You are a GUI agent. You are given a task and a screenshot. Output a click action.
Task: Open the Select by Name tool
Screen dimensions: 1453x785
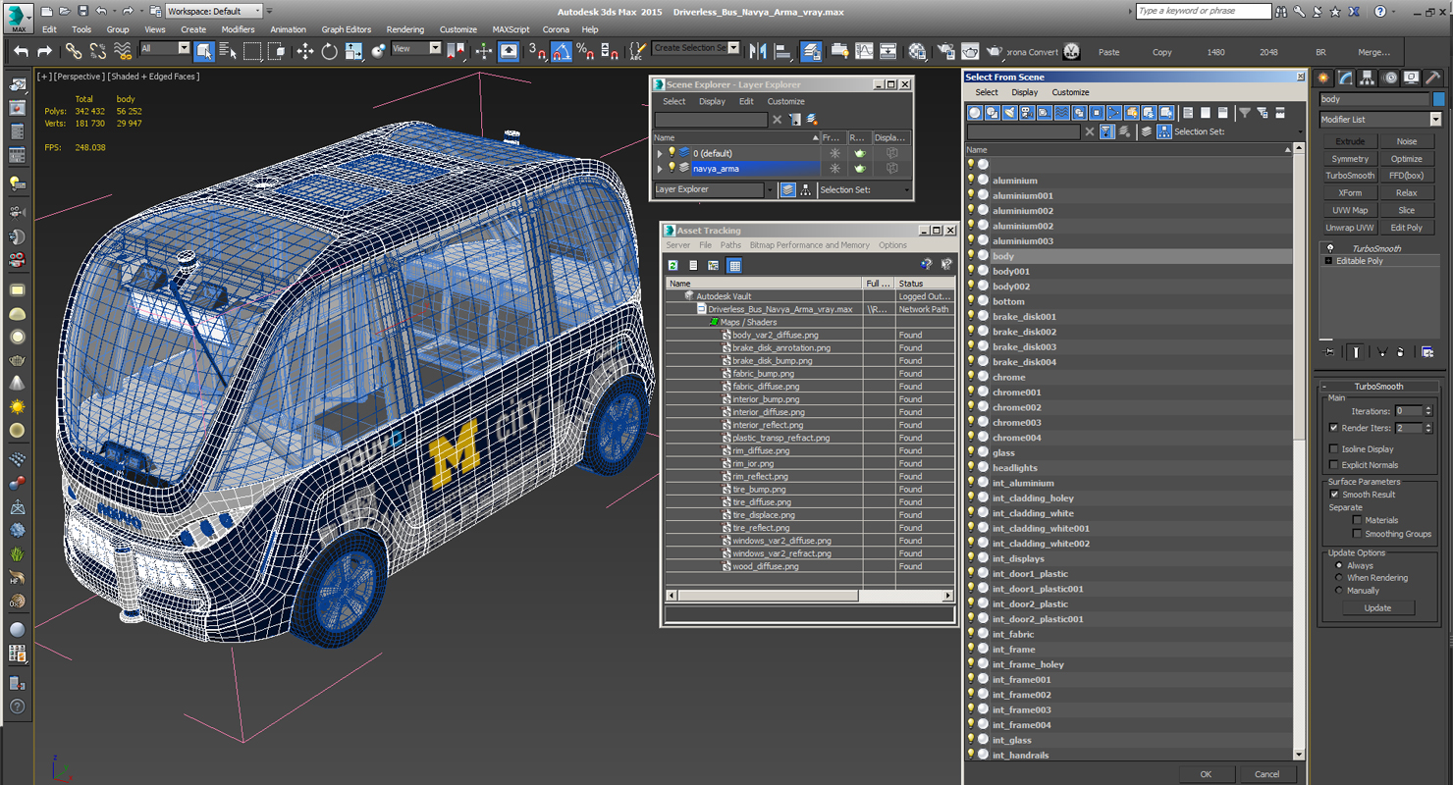[x=228, y=51]
